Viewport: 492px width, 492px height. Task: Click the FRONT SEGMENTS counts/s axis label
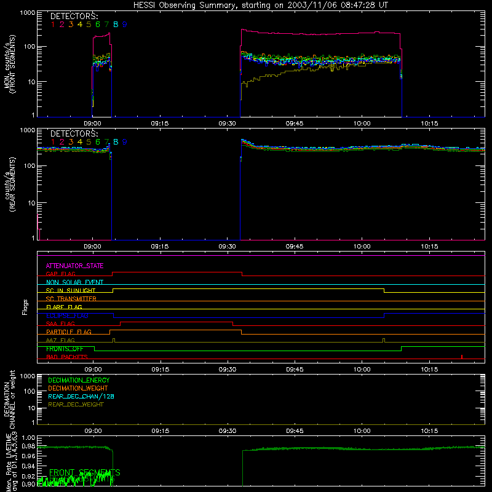(10, 65)
